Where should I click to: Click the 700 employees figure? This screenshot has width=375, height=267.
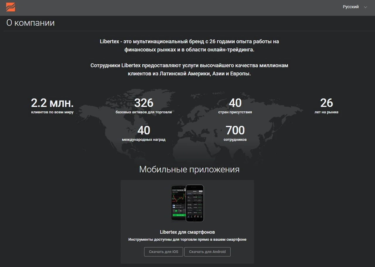[x=235, y=130]
